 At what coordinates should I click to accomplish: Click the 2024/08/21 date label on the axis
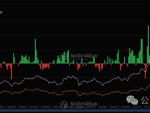(x=91, y=107)
